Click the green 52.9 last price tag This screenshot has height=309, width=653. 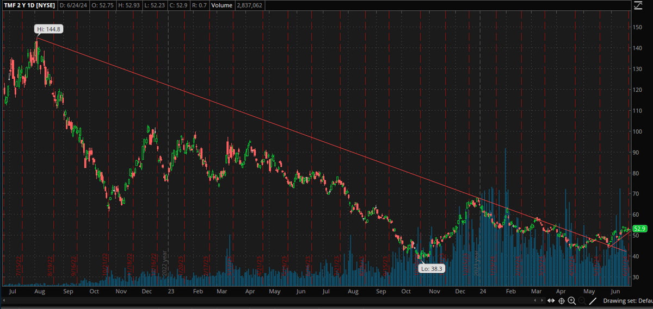point(639,229)
